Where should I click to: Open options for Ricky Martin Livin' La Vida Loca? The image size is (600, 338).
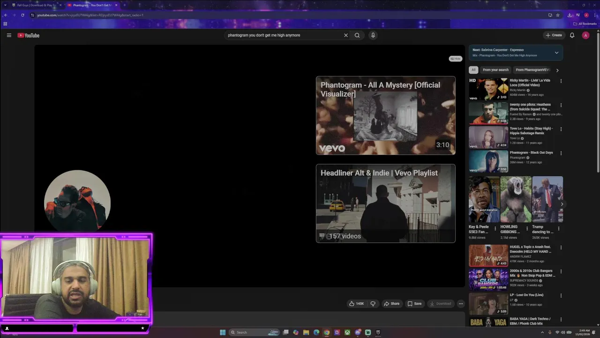coord(561,81)
